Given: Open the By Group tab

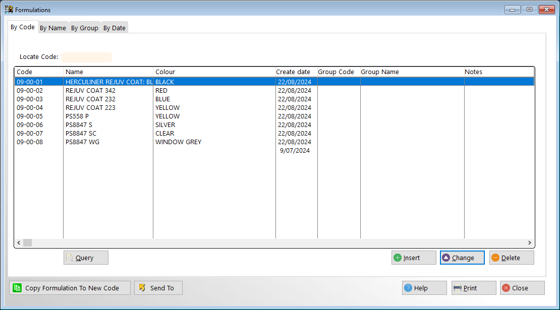Looking at the screenshot, I should 84,28.
